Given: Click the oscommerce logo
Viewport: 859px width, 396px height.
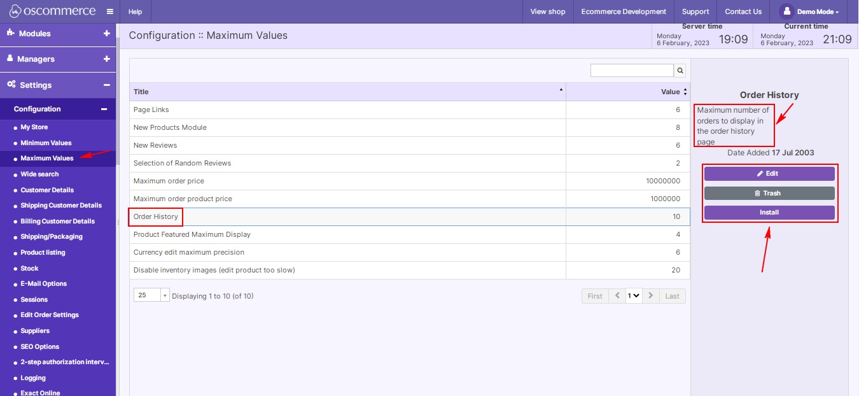Looking at the screenshot, I should (x=52, y=11).
